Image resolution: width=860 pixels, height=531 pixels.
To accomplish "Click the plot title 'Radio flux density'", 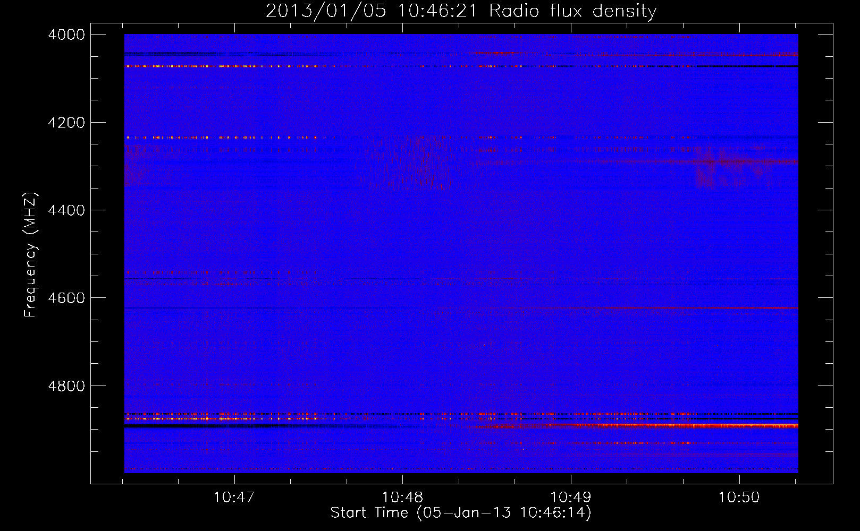I will [x=572, y=11].
